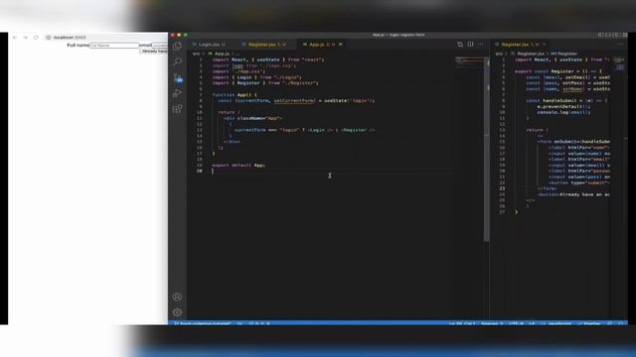The width and height of the screenshot is (636, 357).
Task: Open the Explorer view in the activity bar
Action: pyautogui.click(x=177, y=46)
